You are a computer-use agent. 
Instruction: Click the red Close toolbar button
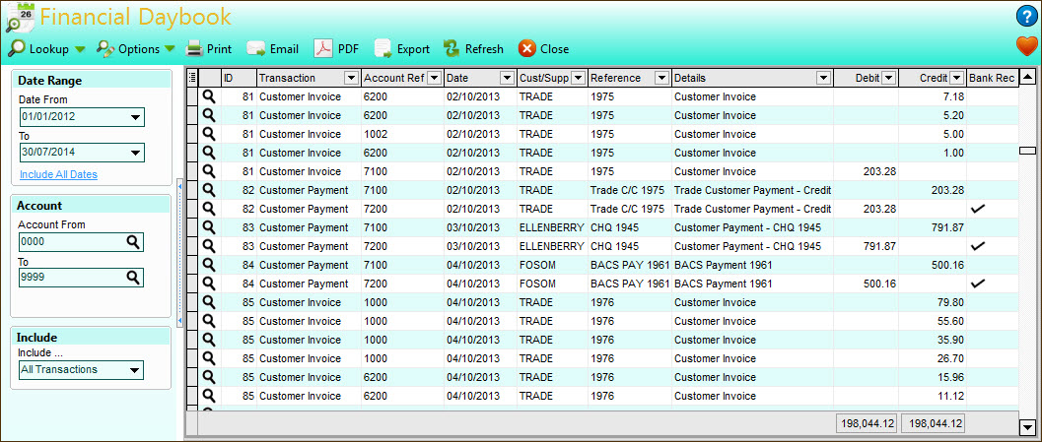click(x=543, y=48)
